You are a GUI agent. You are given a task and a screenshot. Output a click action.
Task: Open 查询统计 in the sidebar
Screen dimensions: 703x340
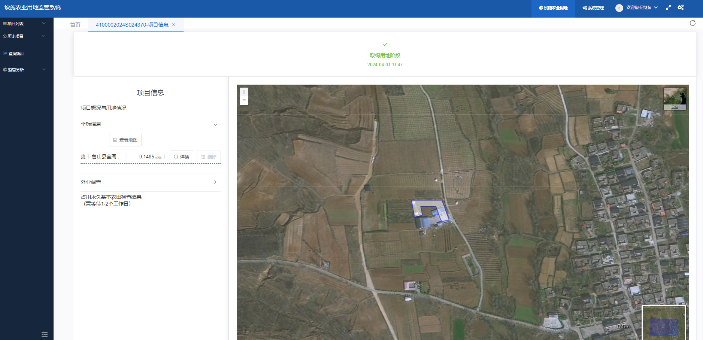(16, 54)
